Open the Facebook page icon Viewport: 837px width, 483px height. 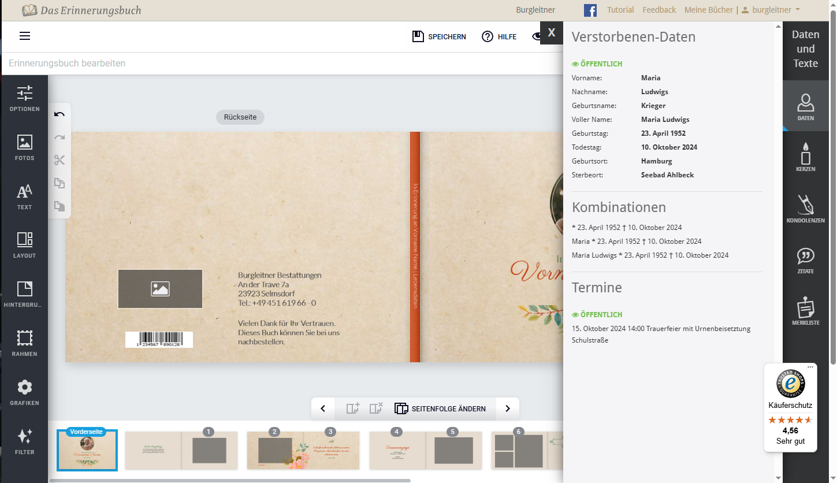click(x=590, y=10)
